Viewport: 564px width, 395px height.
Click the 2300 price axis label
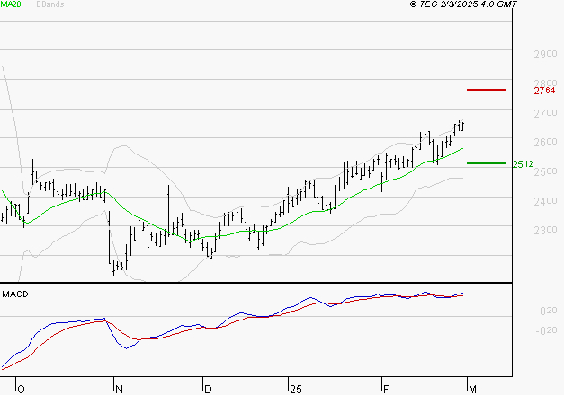[545, 230]
